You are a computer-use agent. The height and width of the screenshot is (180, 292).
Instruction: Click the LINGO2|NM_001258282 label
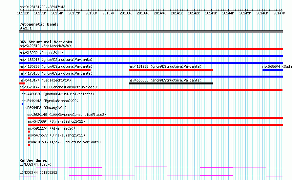click(x=38, y=172)
